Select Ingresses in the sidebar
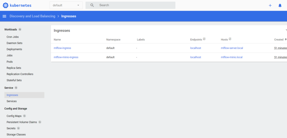The width and height of the screenshot is (287, 138). (x=24, y=95)
